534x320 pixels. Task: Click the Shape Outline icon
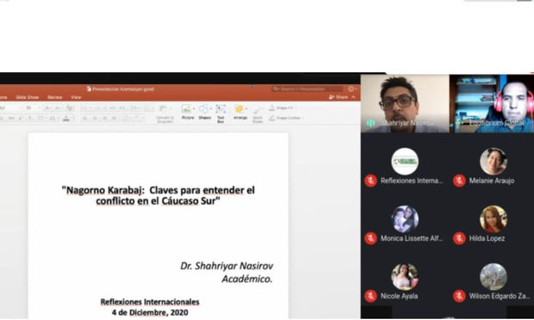point(272,118)
